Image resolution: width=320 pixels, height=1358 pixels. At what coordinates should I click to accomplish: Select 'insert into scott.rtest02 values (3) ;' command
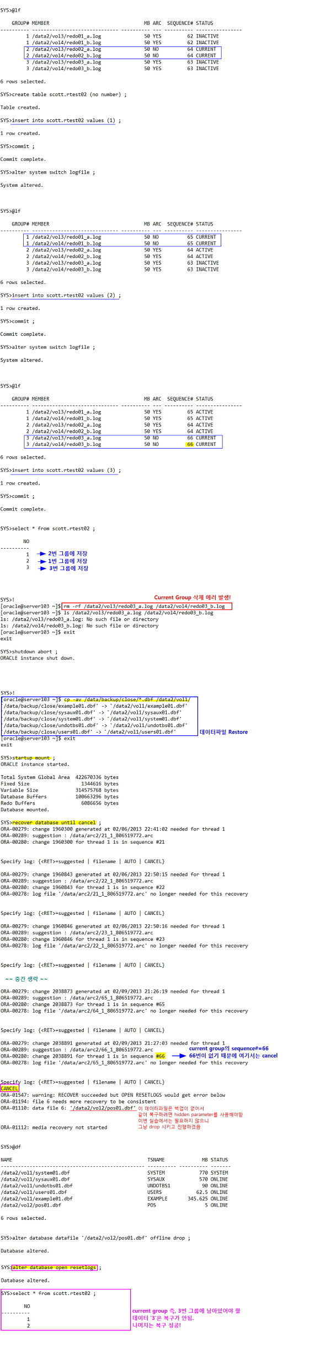point(66,471)
